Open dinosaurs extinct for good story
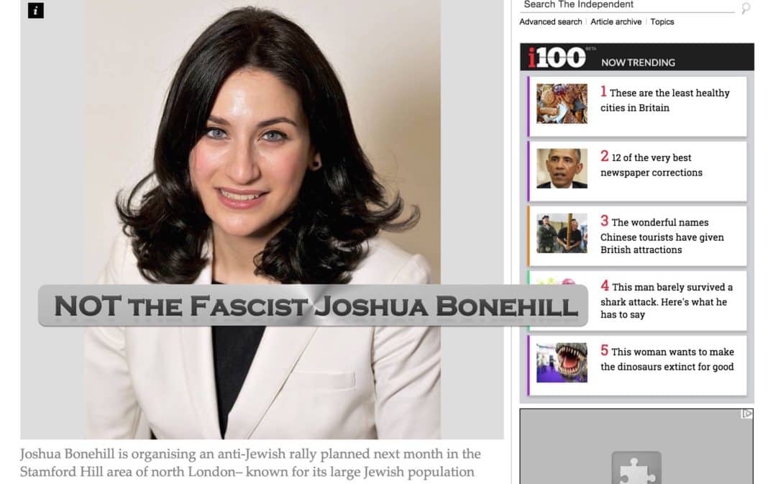Viewport: 768px width, 484px height. click(667, 359)
